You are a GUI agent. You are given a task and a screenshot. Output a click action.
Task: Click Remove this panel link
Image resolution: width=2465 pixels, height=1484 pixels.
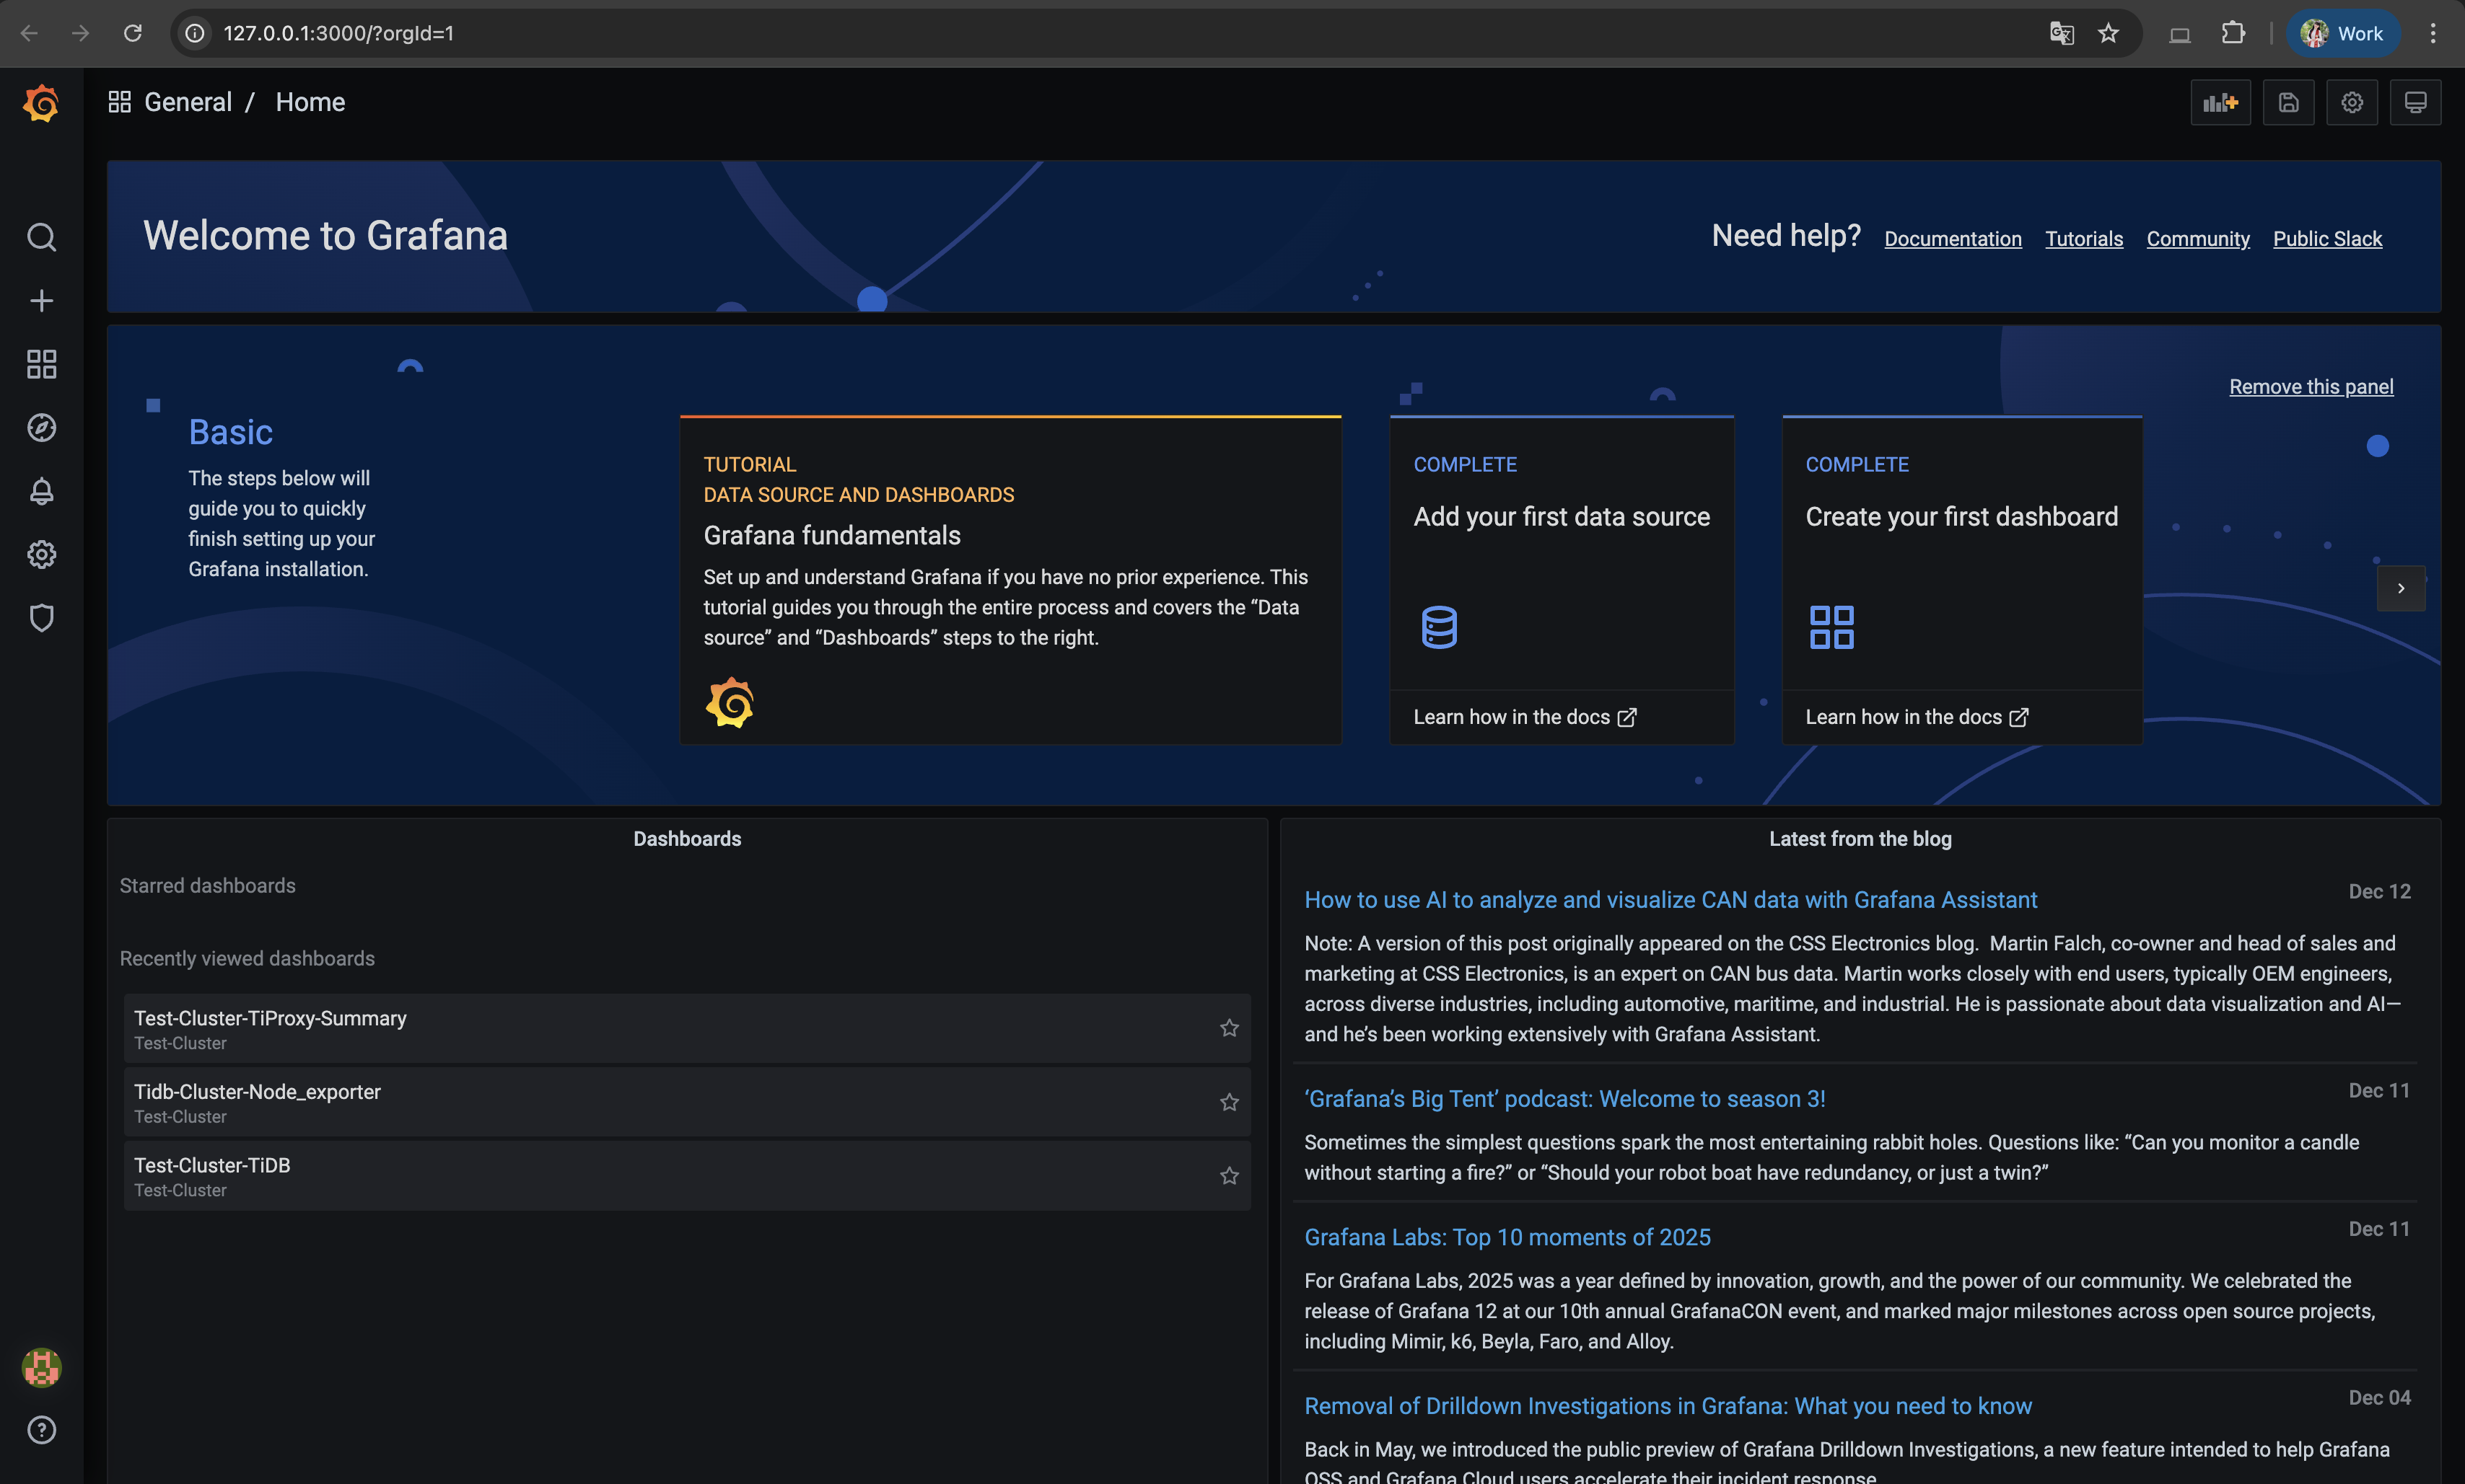2312,386
